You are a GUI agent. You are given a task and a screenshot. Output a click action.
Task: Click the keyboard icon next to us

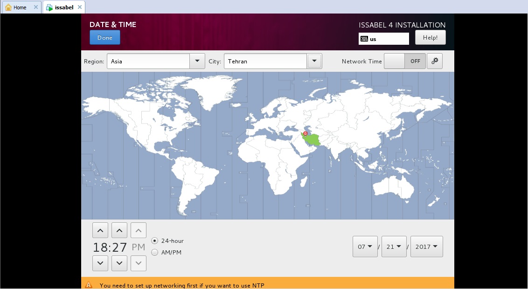[364, 39]
